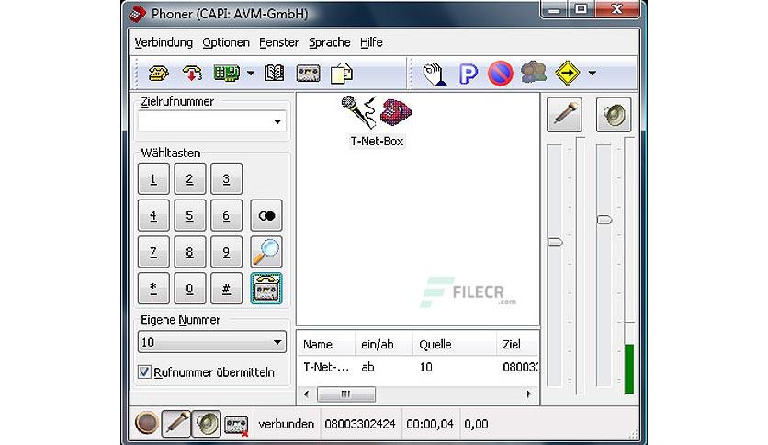Click the Quelle column header
Viewport: 768px width, 445px height.
point(455,345)
